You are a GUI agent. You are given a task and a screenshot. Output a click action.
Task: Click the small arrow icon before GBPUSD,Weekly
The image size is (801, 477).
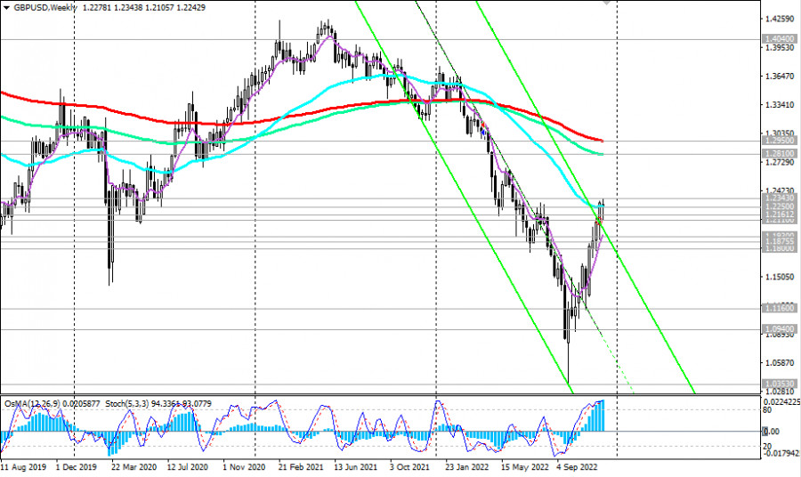coord(5,5)
